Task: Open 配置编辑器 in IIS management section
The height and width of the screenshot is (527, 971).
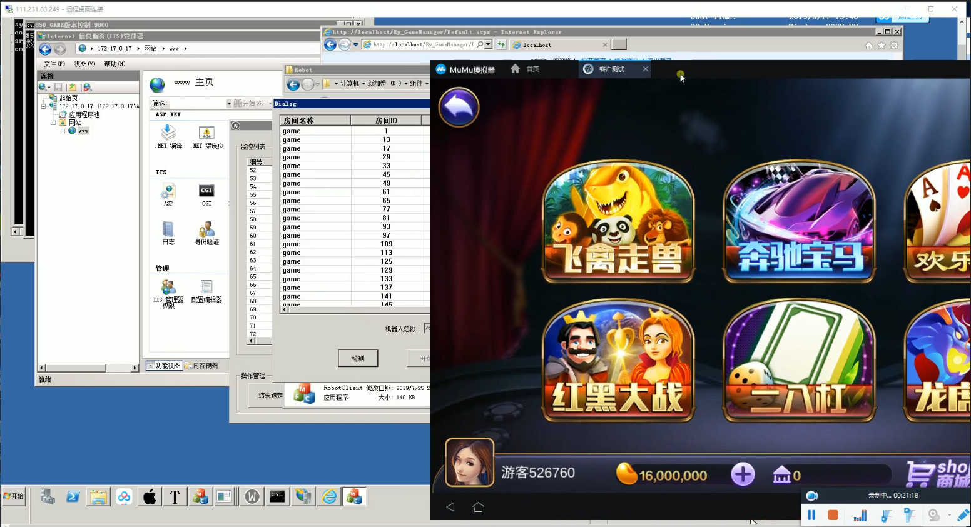Action: 206,291
